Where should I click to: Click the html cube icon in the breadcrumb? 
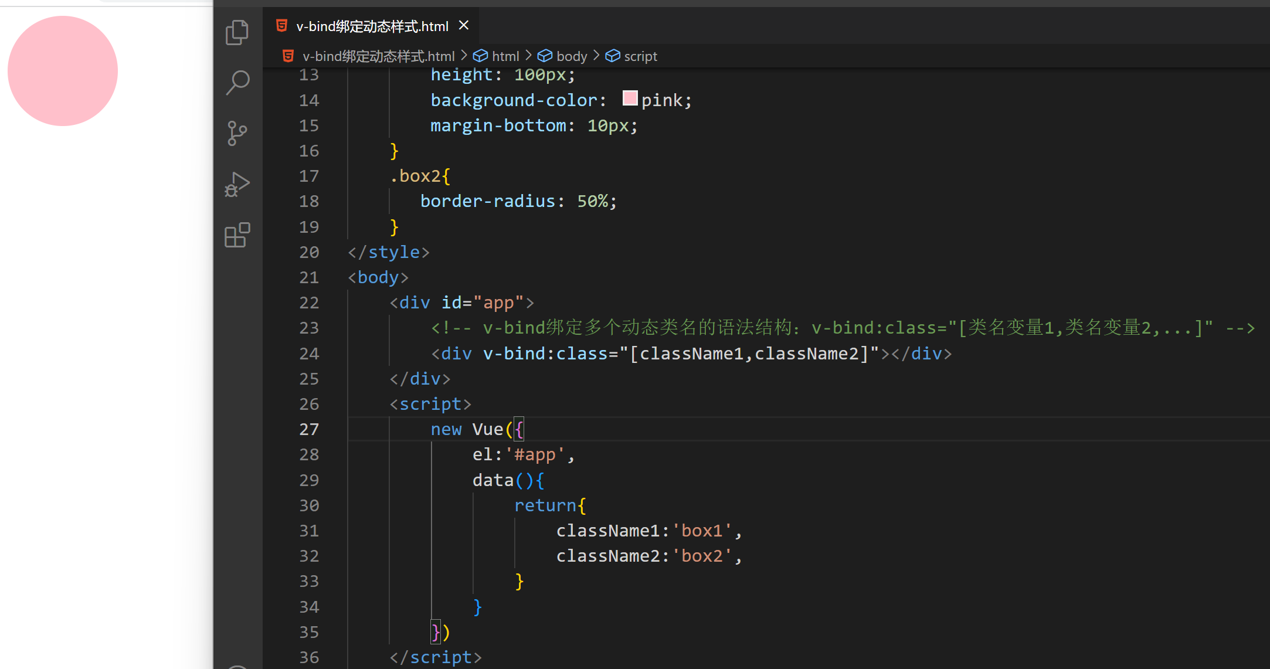point(480,56)
